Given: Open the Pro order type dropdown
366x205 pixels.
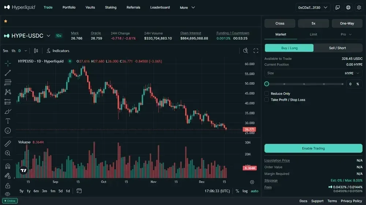Looking at the screenshot, I should pos(346,34).
